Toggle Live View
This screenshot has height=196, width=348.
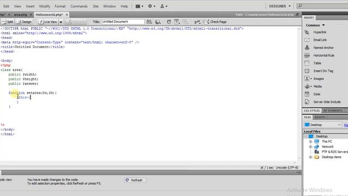[x=48, y=22]
